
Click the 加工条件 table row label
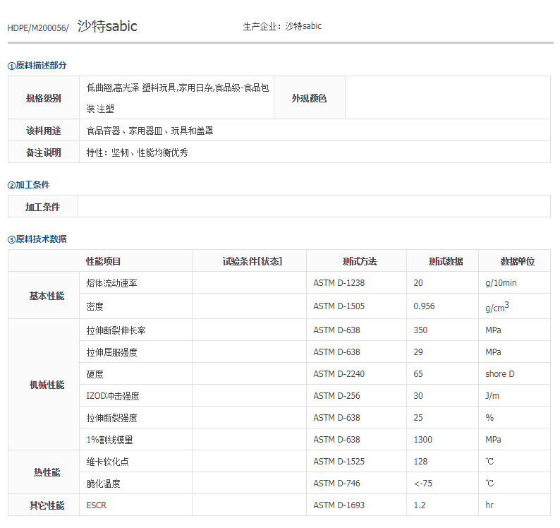pyautogui.click(x=43, y=207)
